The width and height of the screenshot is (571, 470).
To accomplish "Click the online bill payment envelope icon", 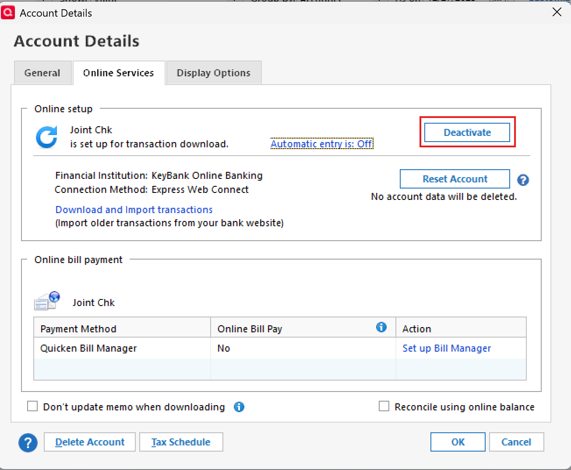I will 47,301.
